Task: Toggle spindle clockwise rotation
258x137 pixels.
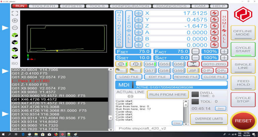Action: (121, 64)
